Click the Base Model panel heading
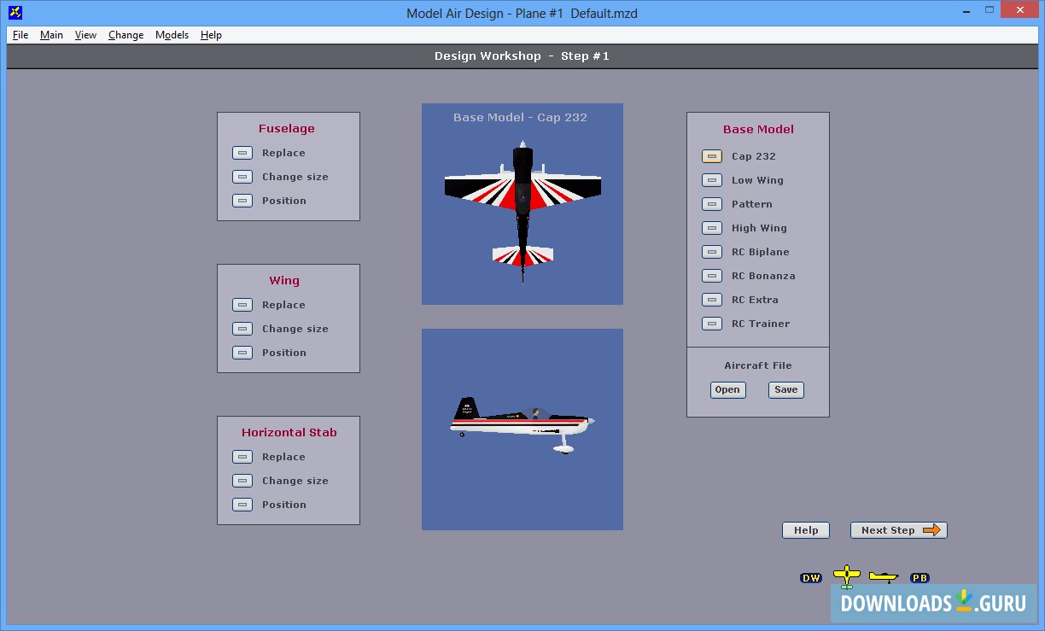This screenshot has width=1045, height=631. click(758, 130)
